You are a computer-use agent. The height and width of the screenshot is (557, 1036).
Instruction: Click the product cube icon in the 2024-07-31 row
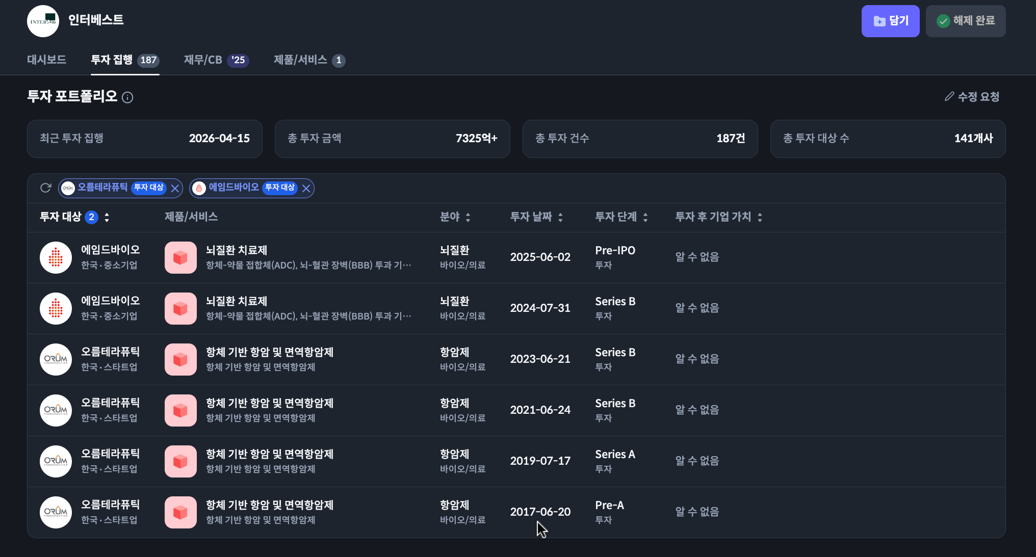[180, 308]
